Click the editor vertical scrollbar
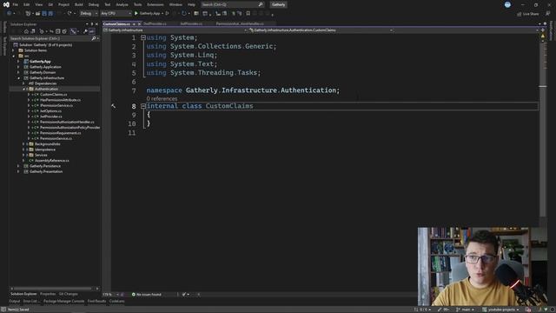Viewport: 556px width, 313px height. 543,130
